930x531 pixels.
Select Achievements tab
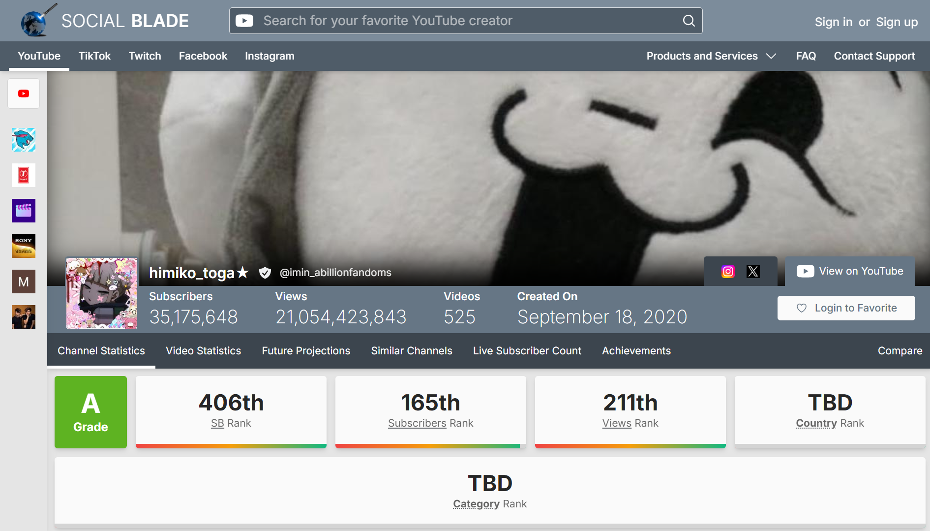coord(636,351)
